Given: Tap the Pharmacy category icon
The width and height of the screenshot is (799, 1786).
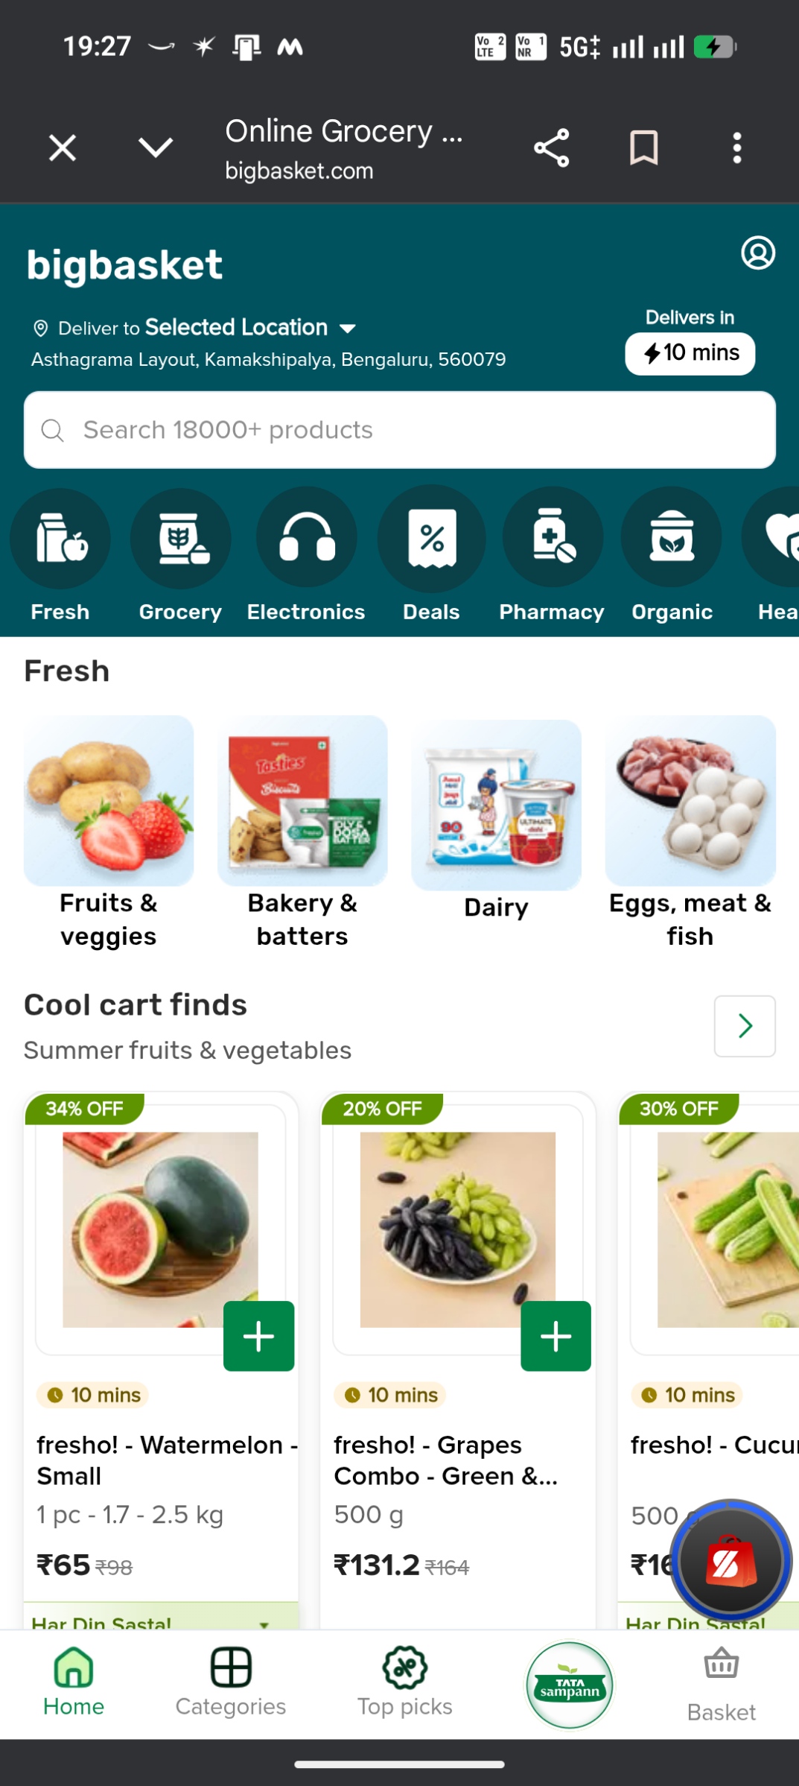Looking at the screenshot, I should pyautogui.click(x=552, y=537).
